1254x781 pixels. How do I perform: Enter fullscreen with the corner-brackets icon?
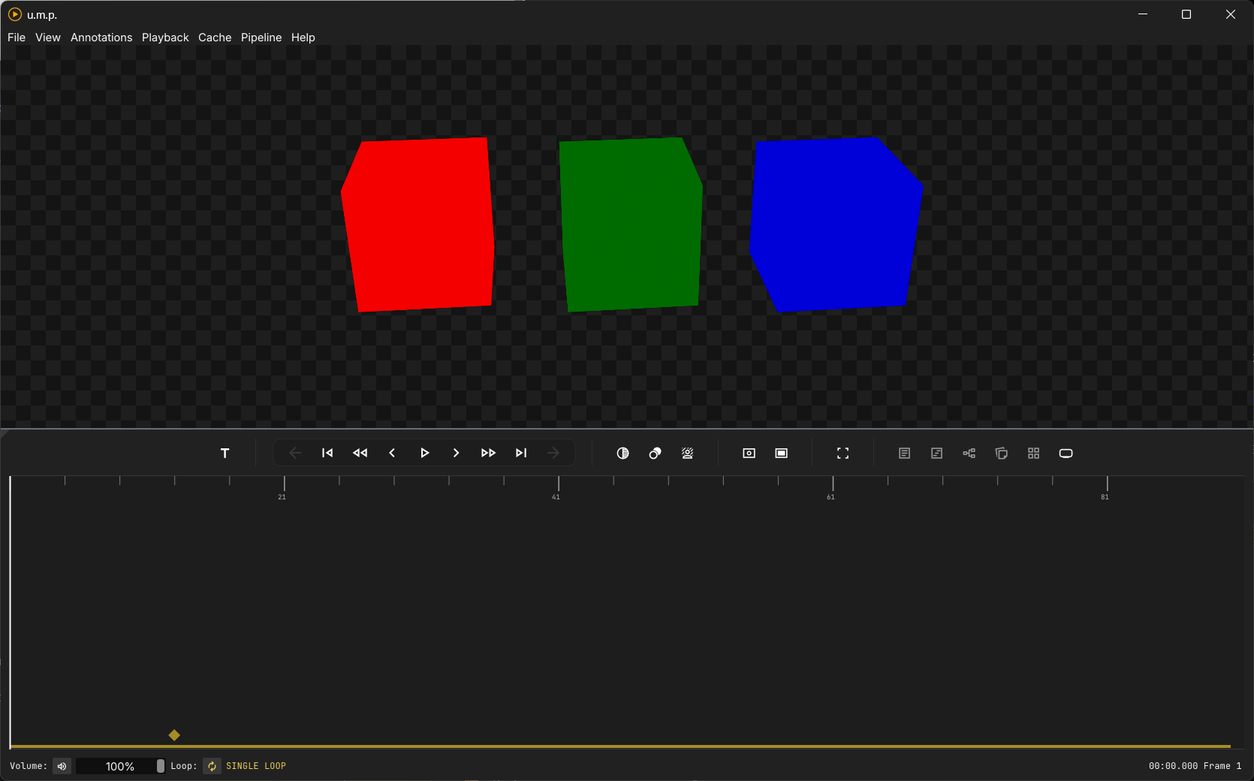point(843,453)
